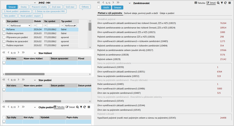Viewport: 234px width, 126px height.
Task: Click the Pracovní vztahy button
Action: (x=39, y=7)
